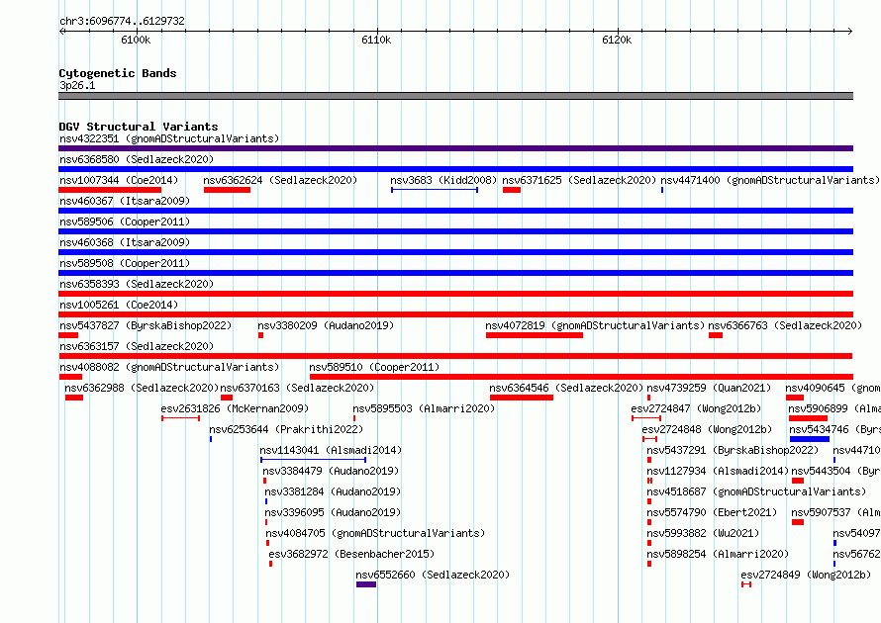Select nsv589510 (Cooper2011) label
The height and width of the screenshot is (623, 881).
[374, 367]
